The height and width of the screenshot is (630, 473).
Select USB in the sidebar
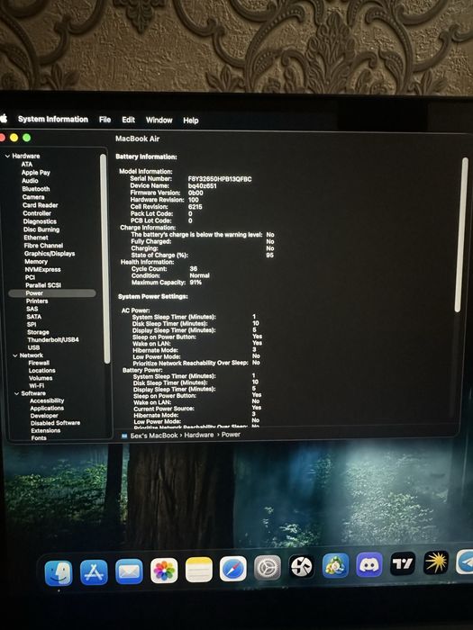[34, 347]
